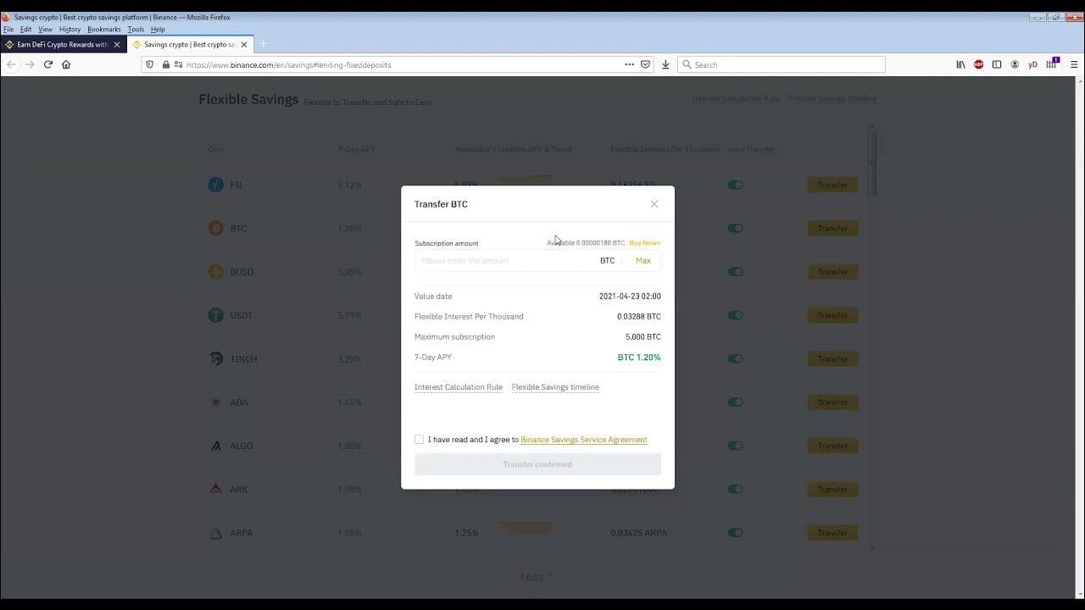Screen dimensions: 1085x610
Task: Open Flexible Savings timeline in dialog
Action: point(555,387)
